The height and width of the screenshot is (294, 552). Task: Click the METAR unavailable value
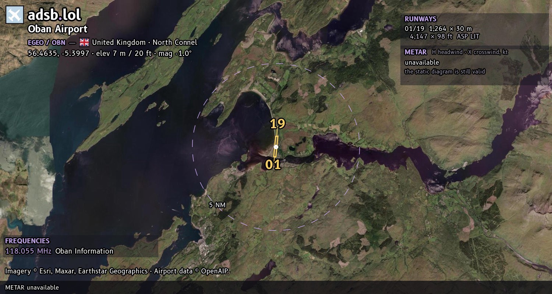click(x=422, y=62)
